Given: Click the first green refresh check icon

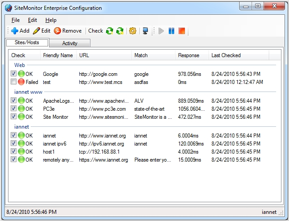Looking at the screenshot, I should (110, 31).
